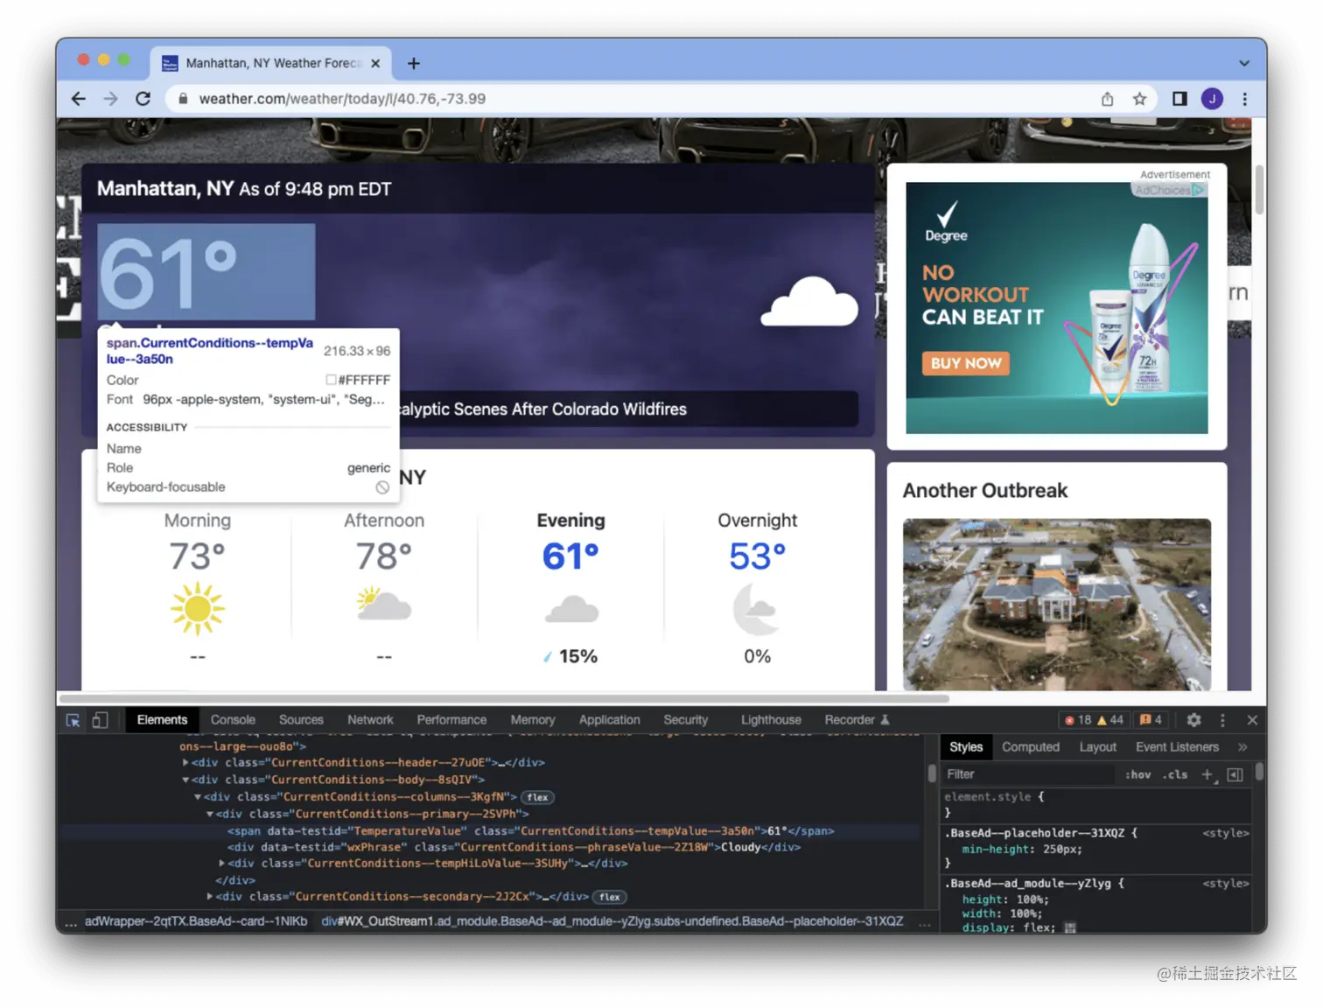Screen dimensions: 1323x1008
Task: Click the Overnight 53° forecast
Action: (x=758, y=556)
